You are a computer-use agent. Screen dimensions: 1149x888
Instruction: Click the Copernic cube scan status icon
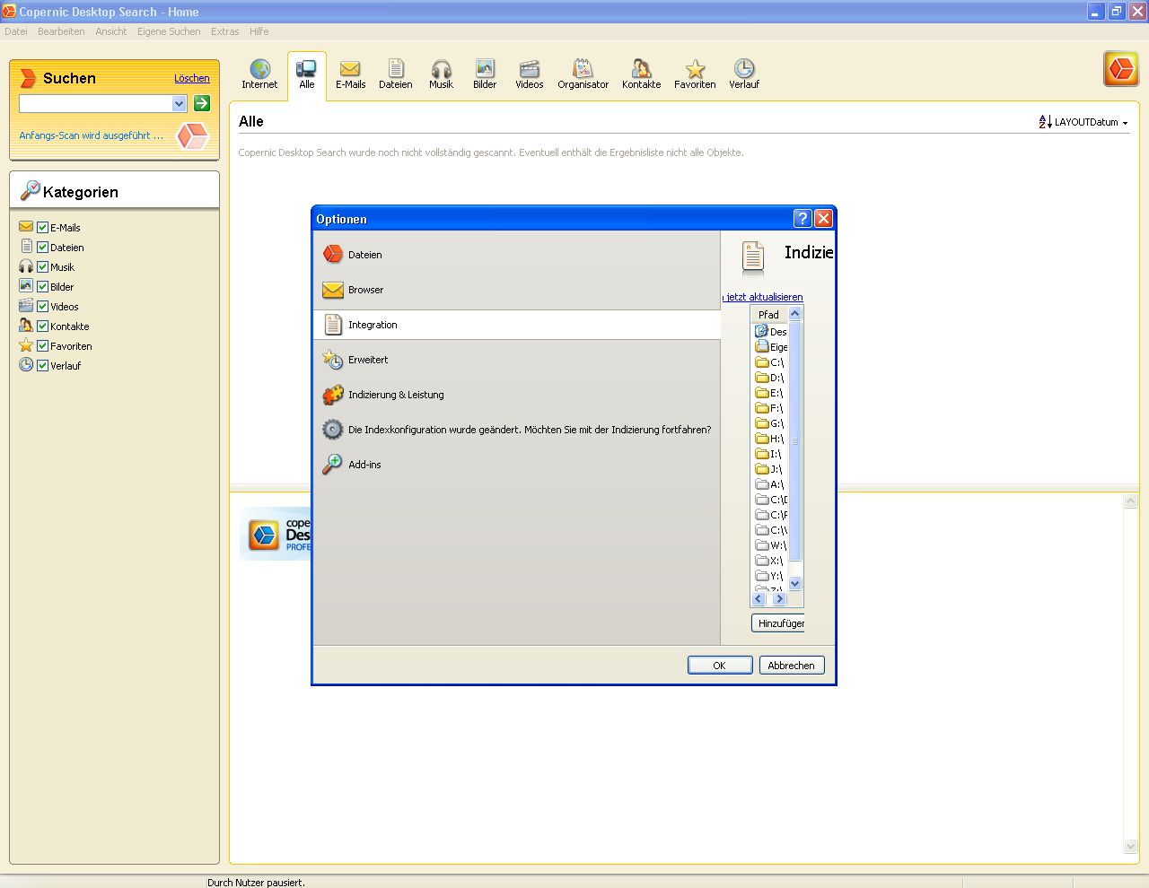pyautogui.click(x=192, y=135)
